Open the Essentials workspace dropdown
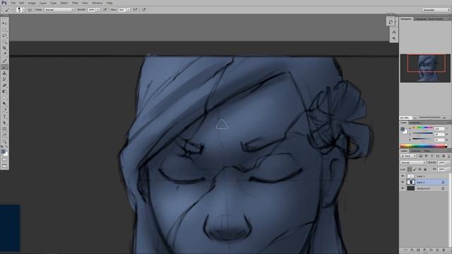 click(436, 10)
